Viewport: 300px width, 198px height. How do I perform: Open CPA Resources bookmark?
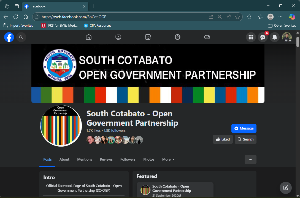pyautogui.click(x=98, y=25)
